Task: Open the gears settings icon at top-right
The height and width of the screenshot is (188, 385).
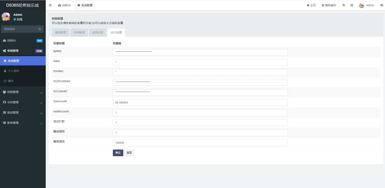Action: (381, 5)
